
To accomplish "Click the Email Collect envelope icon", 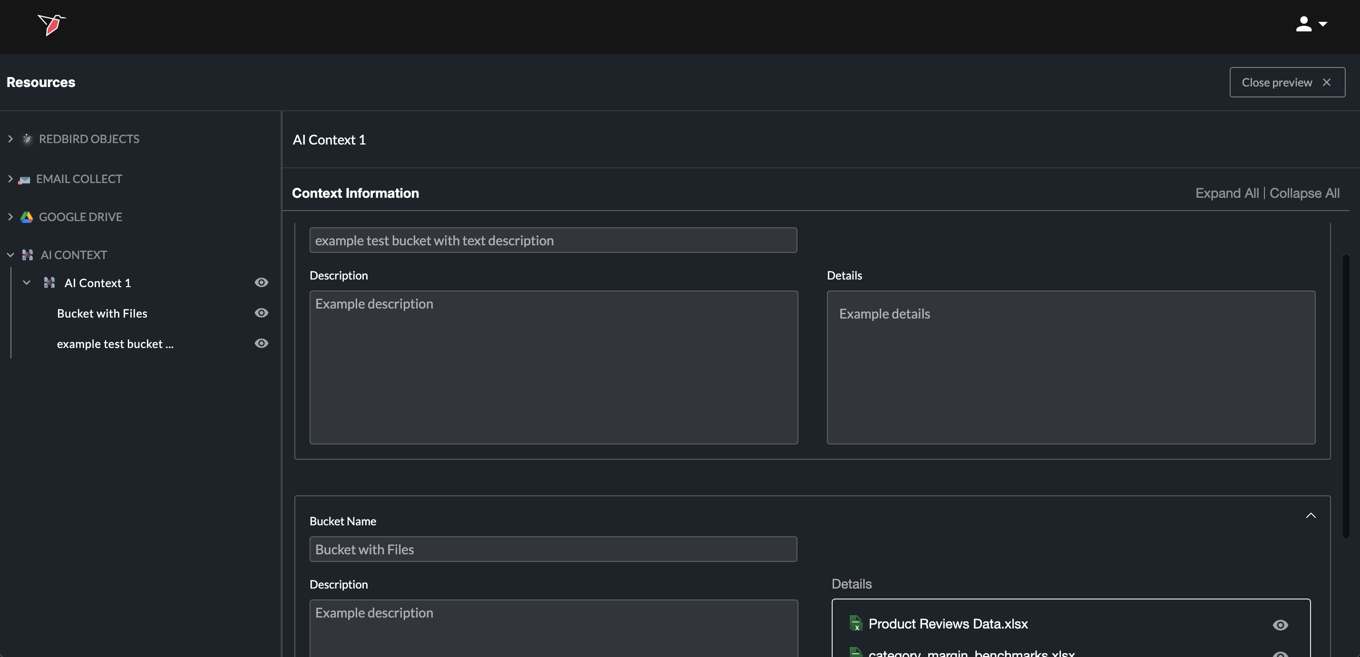I will click(24, 179).
